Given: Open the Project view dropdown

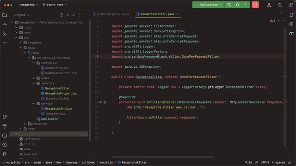Looking at the screenshot, I should (x=22, y=15).
